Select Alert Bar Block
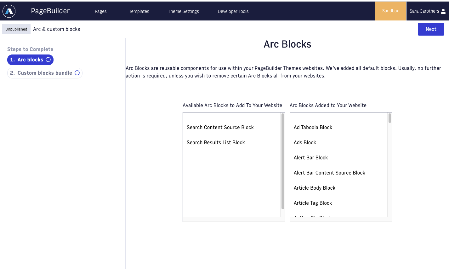This screenshot has height=269, width=449. pos(311,157)
